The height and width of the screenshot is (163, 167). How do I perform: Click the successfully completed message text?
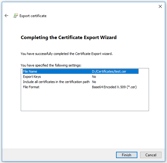tap(67, 54)
